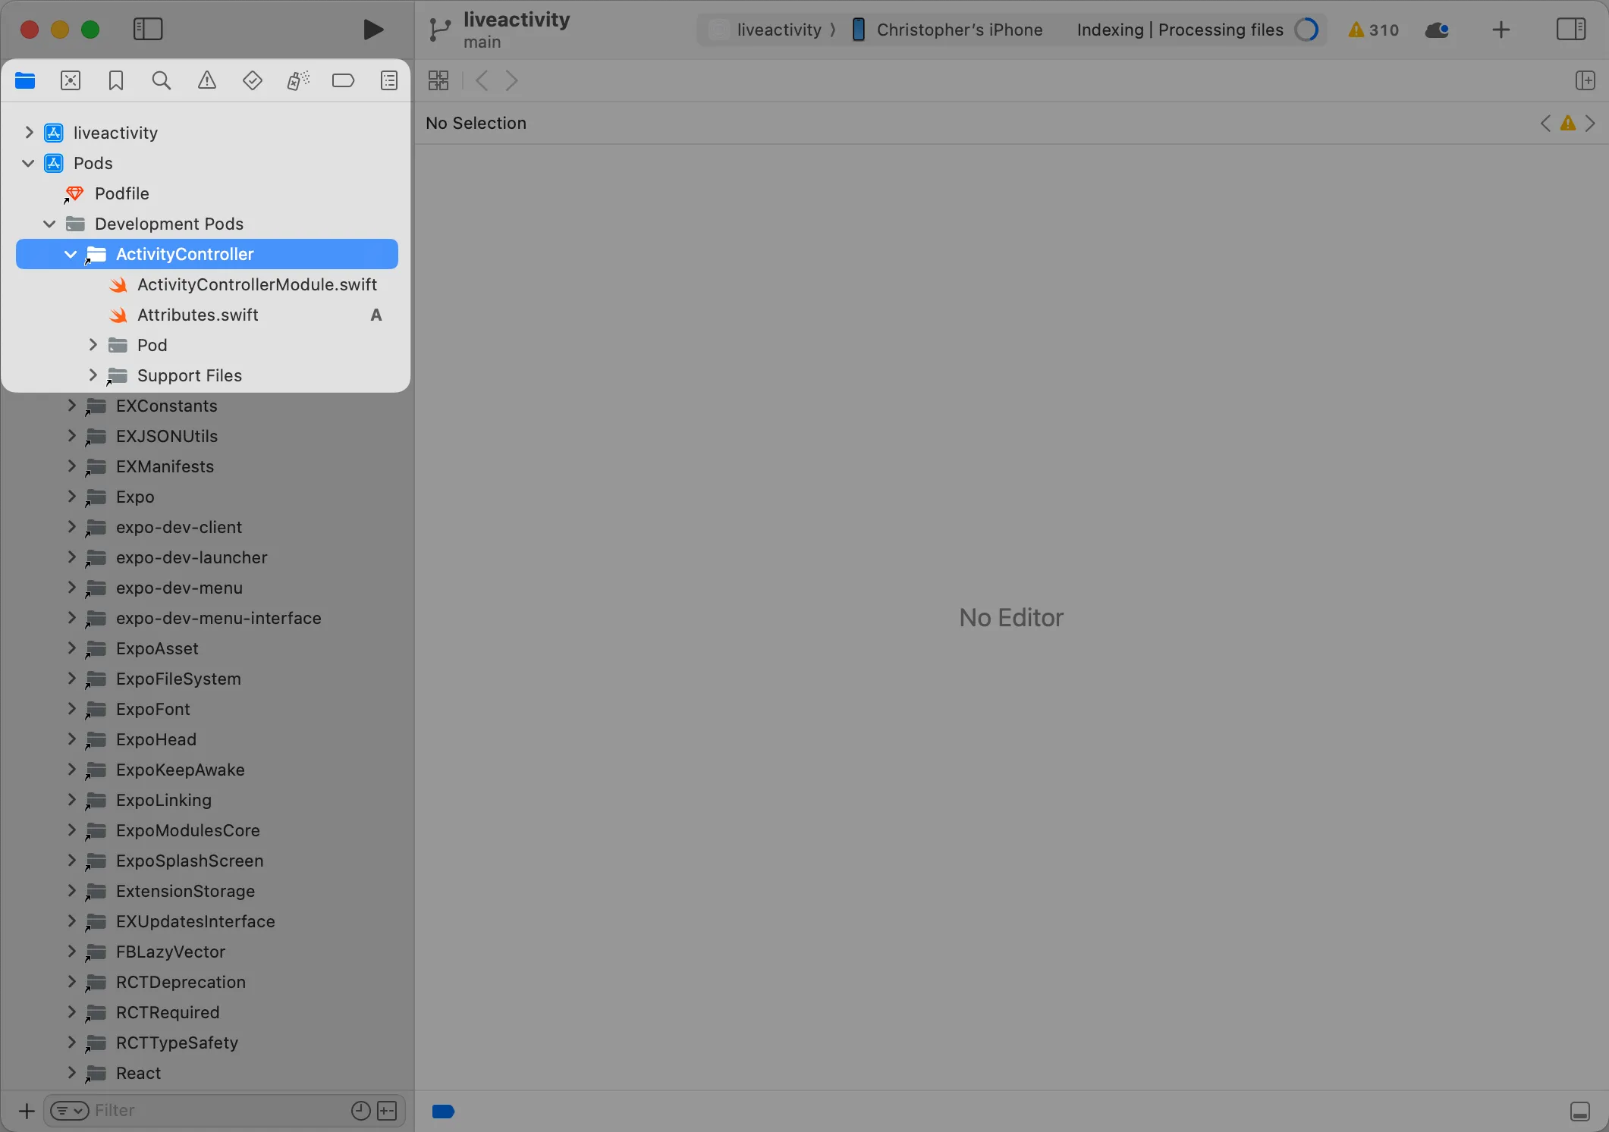Toggle the left navigator sidebar visibility
1609x1132 pixels.
tap(147, 30)
